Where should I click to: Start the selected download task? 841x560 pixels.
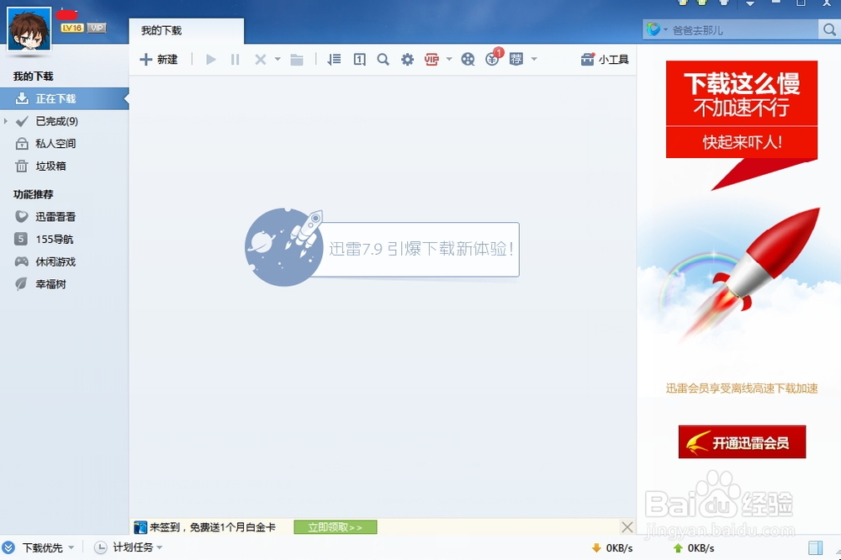pos(210,59)
